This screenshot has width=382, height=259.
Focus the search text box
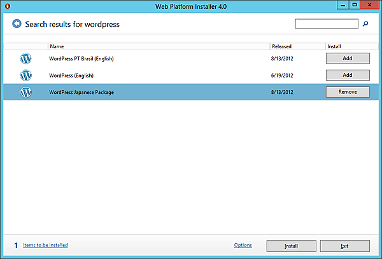[327, 24]
